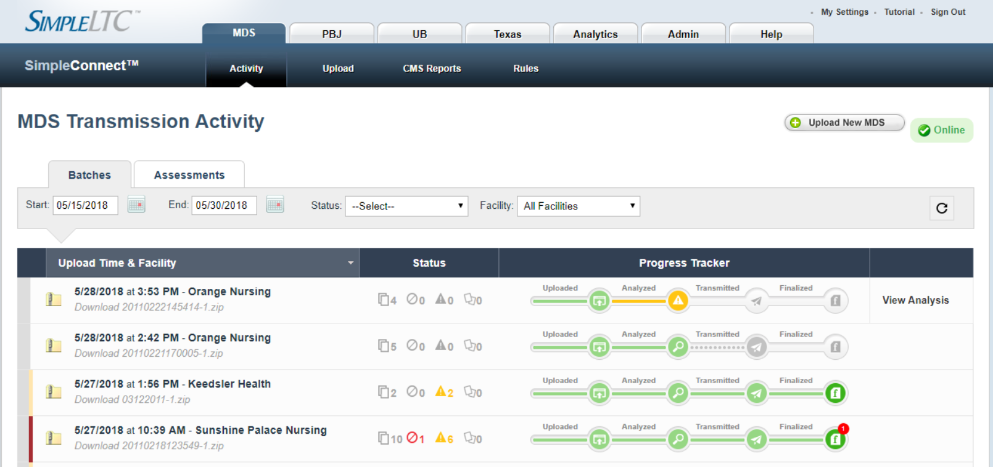This screenshot has width=993, height=467.
Task: Click the Analyzed icon in Keedsler Health row
Action: tap(678, 393)
